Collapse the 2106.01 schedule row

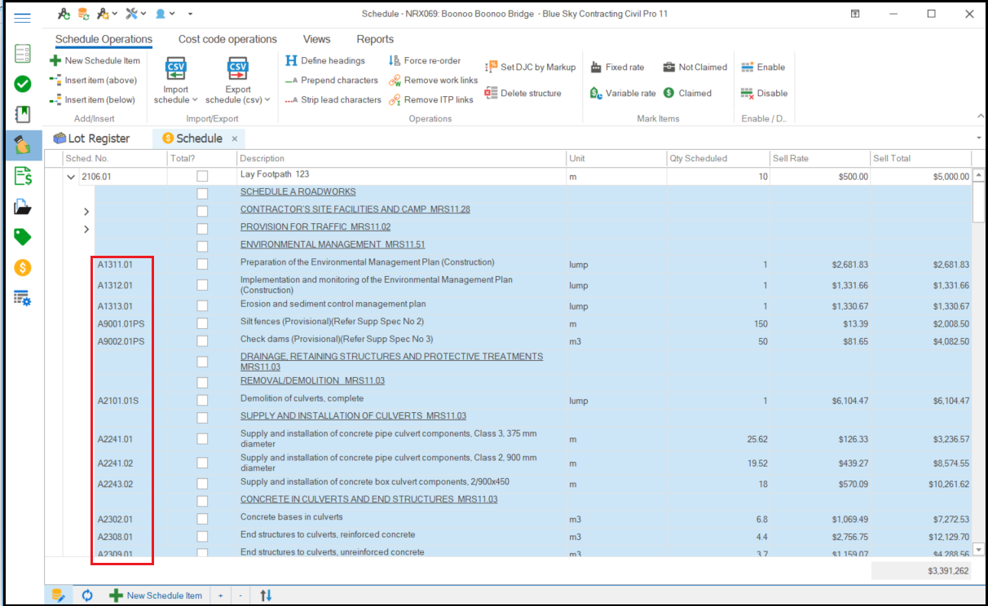(x=71, y=177)
